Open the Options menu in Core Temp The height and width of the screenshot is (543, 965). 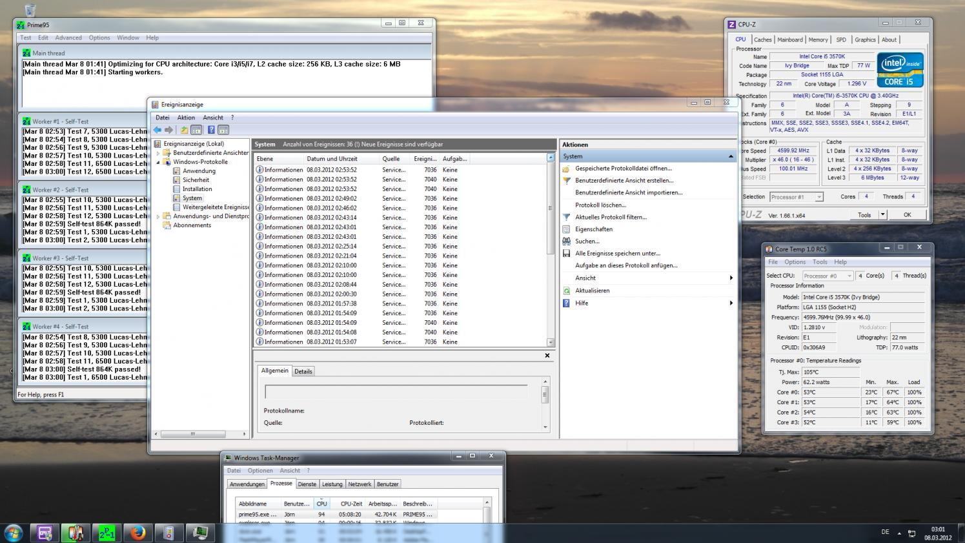(795, 262)
